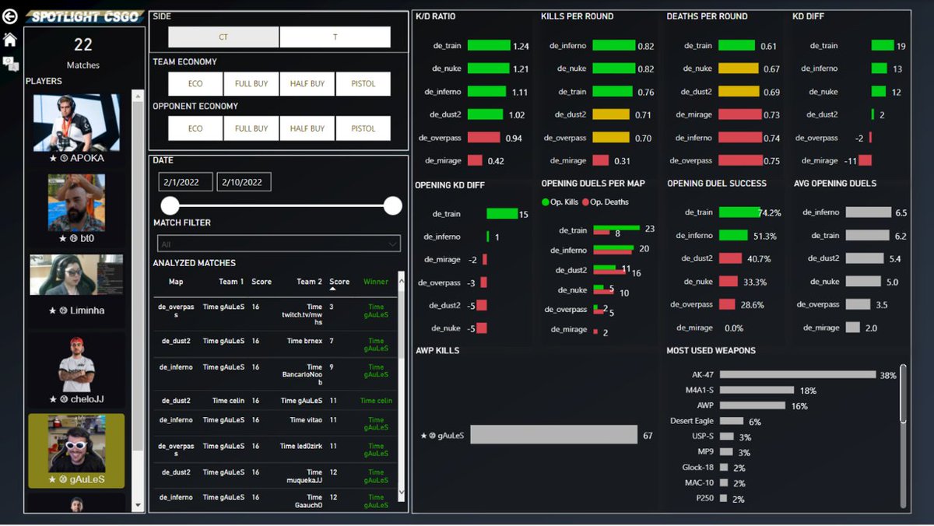Click the de_train bar in K/D Ratio

489,46
